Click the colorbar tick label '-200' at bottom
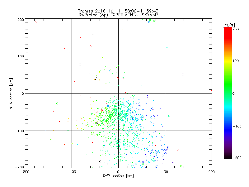249x187 pixels. [x=237, y=158]
